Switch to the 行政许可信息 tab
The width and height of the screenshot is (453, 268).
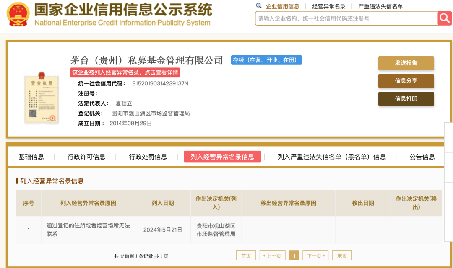point(86,157)
